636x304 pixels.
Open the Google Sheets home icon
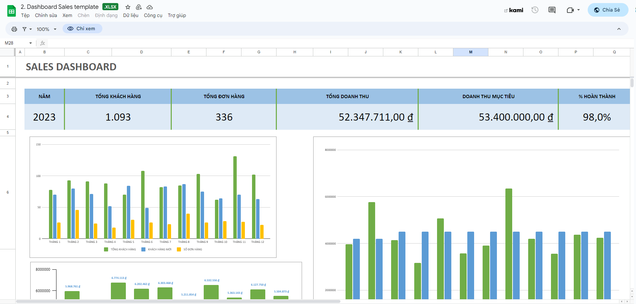pyautogui.click(x=12, y=11)
